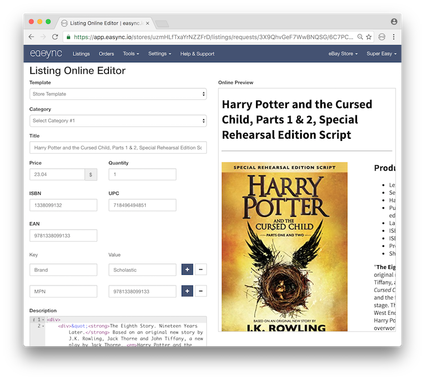425x380 pixels.
Task: Click the browser address bar URL
Action: coord(214,37)
